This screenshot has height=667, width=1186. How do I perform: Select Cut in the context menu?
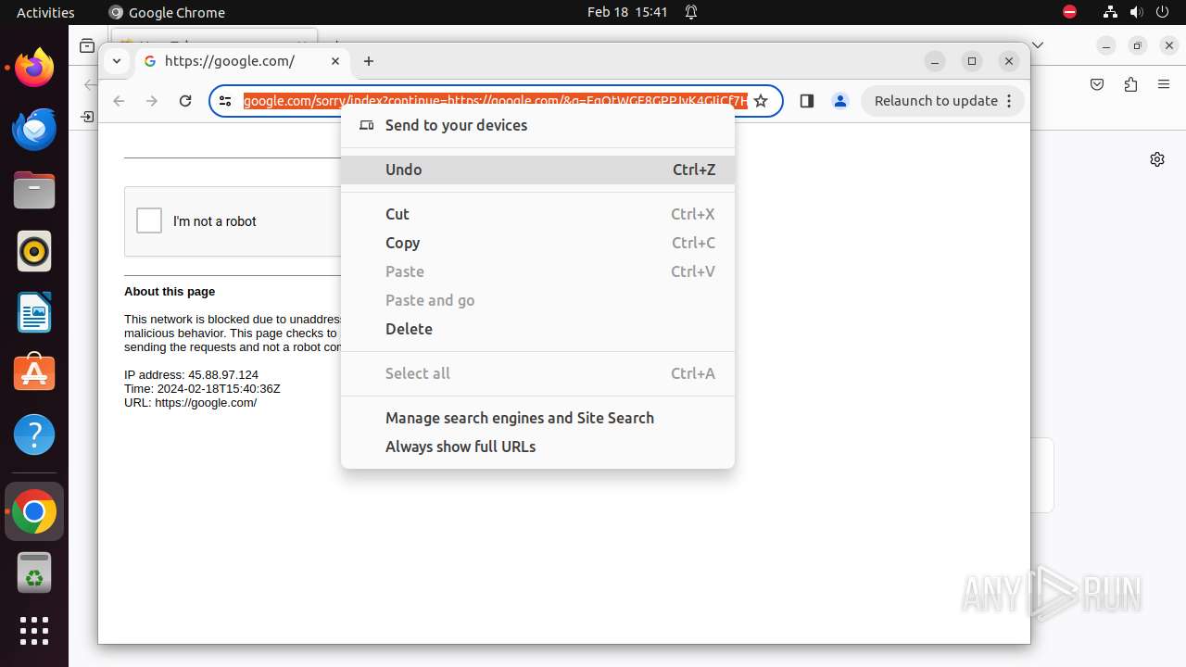pos(537,214)
